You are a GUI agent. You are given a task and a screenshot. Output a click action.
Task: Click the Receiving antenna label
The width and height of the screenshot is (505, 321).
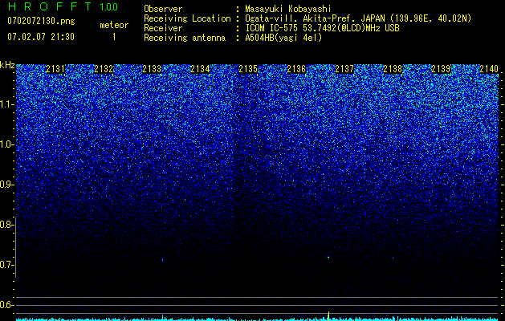click(185, 38)
